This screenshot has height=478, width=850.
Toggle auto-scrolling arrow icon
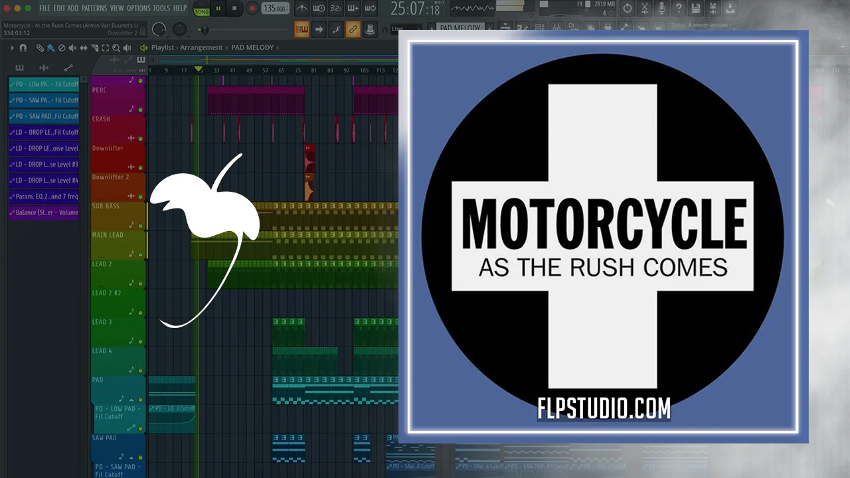pyautogui.click(x=319, y=29)
